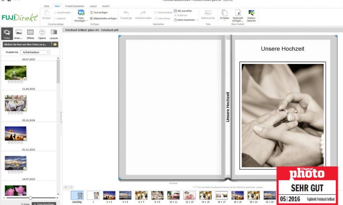
Task: Go to previous page strip arrow
Action: [71, 187]
